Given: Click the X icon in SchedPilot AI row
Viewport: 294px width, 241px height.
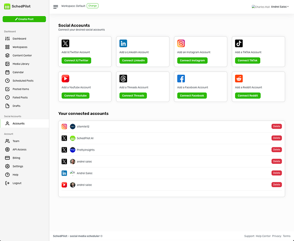Looking at the screenshot, I should 64,138.
